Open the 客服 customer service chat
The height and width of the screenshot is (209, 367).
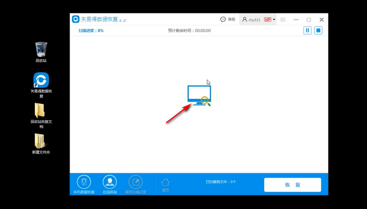point(228,19)
